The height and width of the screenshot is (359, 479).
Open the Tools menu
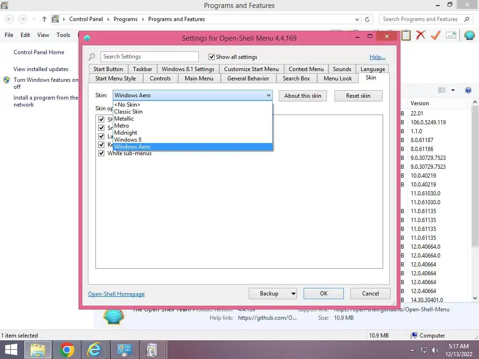[x=63, y=35]
